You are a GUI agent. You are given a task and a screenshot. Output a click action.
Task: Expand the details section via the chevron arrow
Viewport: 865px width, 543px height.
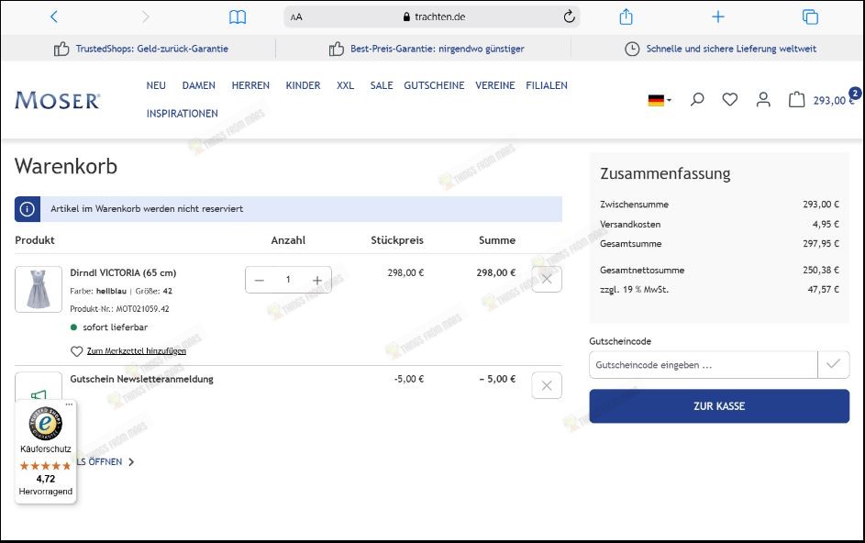[131, 461]
